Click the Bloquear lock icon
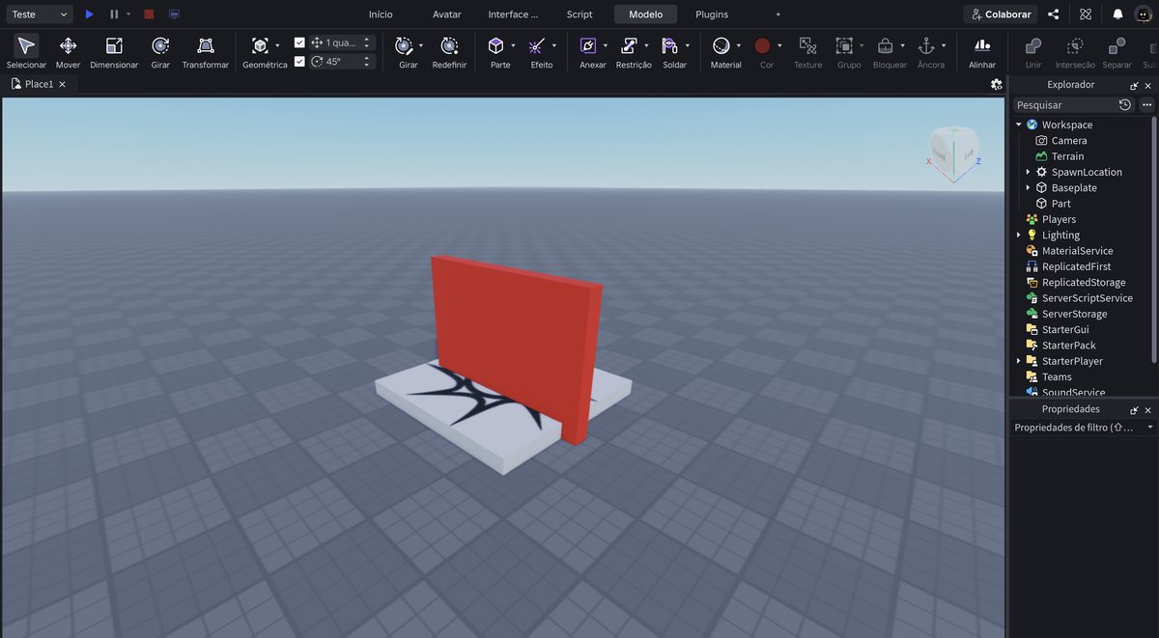Image resolution: width=1159 pixels, height=638 pixels. coord(885,46)
